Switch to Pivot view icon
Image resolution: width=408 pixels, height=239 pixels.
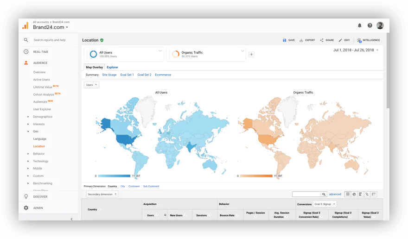point(374,194)
